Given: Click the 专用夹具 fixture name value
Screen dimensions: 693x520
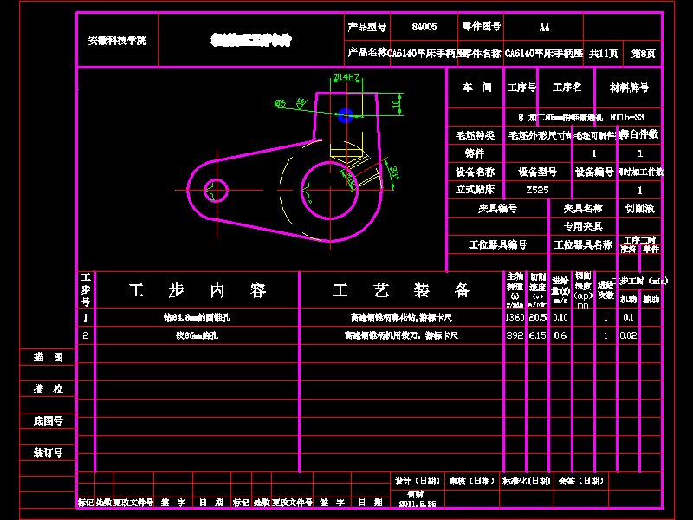Looking at the screenshot, I should coord(583,227).
